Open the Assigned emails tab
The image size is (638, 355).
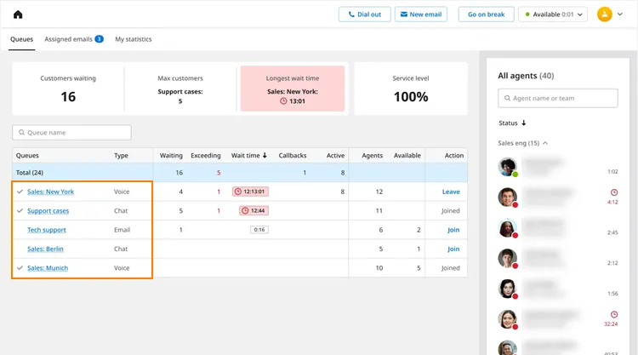pos(68,39)
